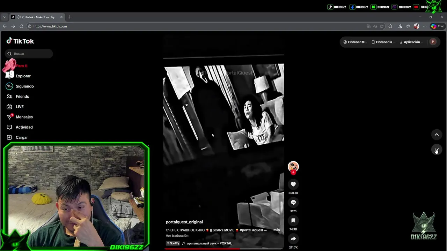This screenshot has width=447, height=251.
Task: Click the 211.7K shares count
Action: click(293, 248)
